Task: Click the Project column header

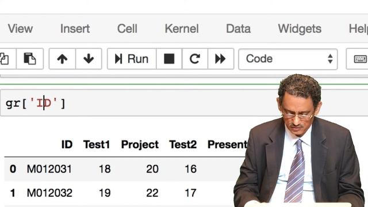Action: 140,144
